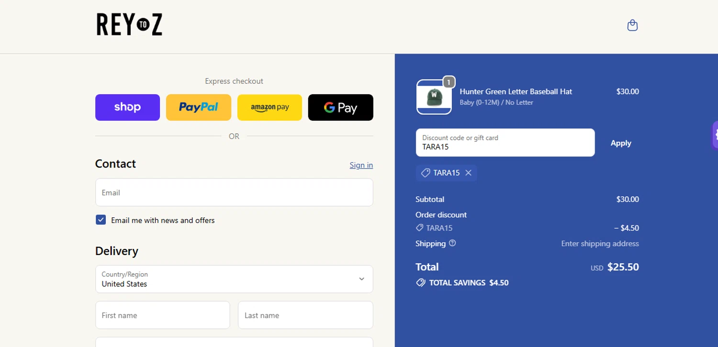Focus the First name field

click(x=163, y=315)
